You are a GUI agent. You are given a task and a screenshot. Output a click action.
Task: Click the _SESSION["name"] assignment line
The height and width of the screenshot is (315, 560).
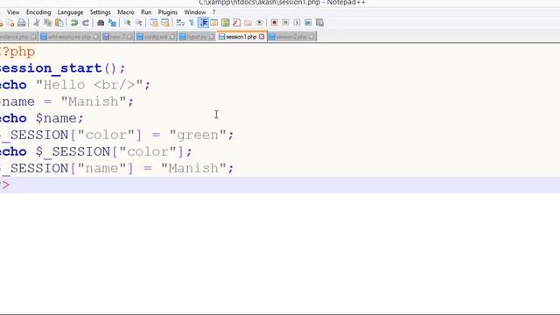tap(116, 168)
